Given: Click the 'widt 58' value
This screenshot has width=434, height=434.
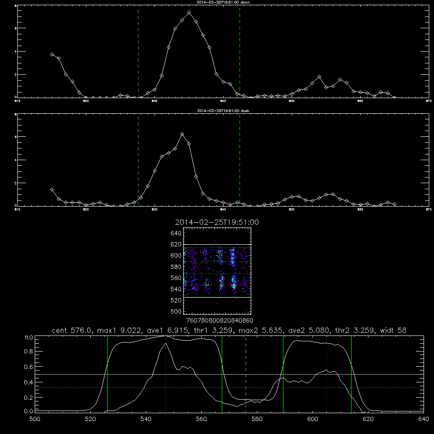Looking at the screenshot, I should coord(393,330).
